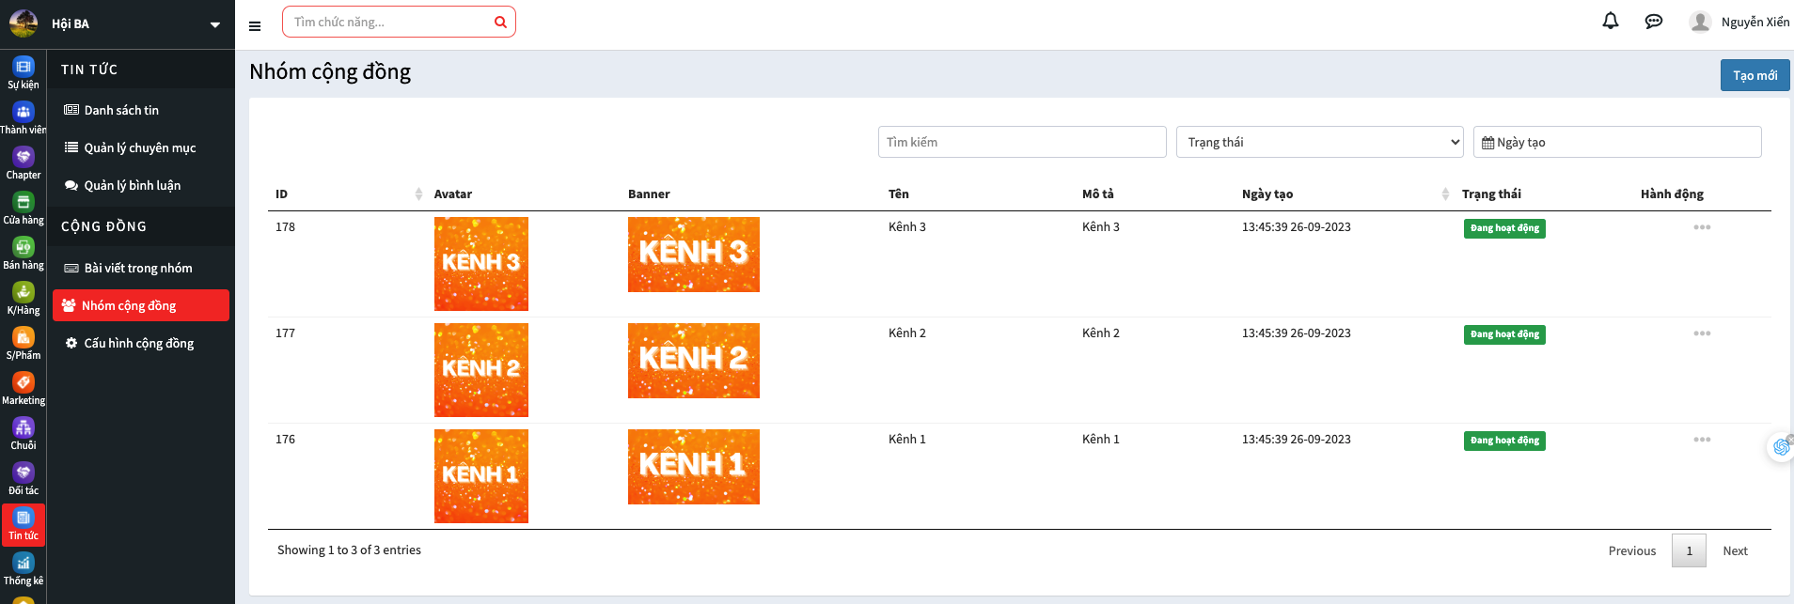Viewport: 1794px width, 604px height.
Task: Expand the Hội BA organization dropdown
Action: (214, 24)
